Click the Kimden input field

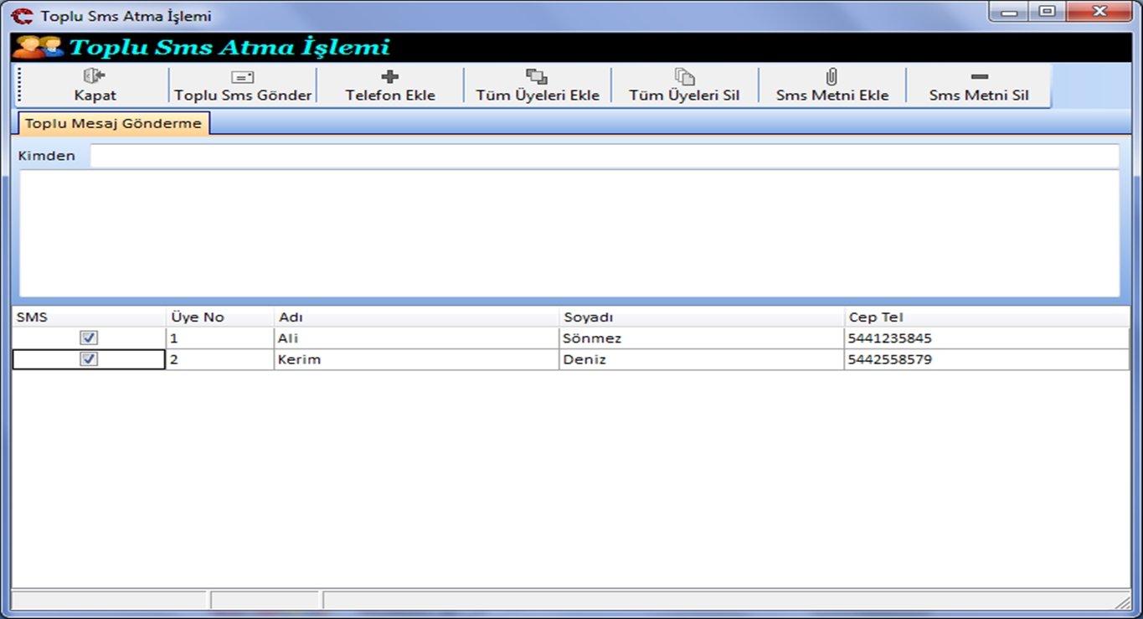[603, 156]
